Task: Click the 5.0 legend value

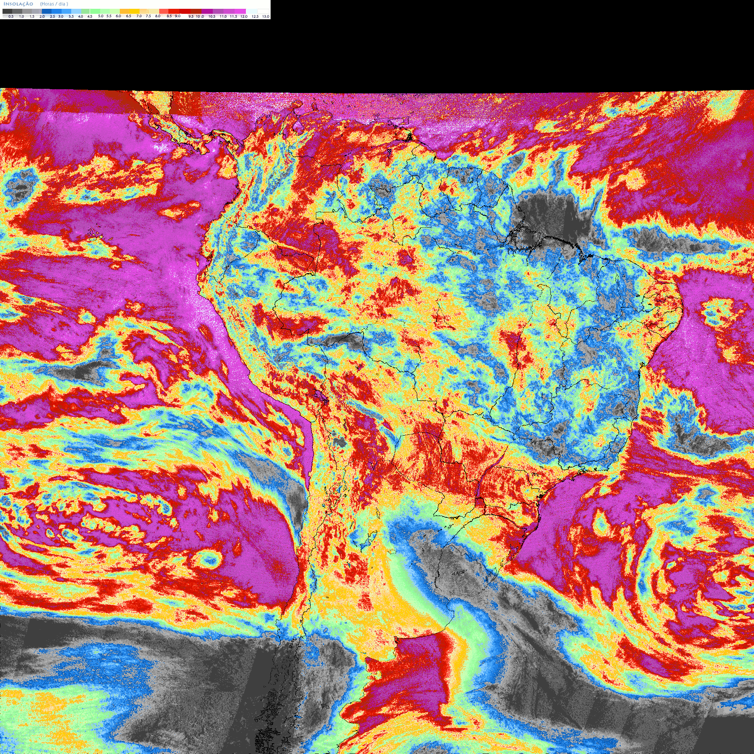Action: (x=101, y=16)
